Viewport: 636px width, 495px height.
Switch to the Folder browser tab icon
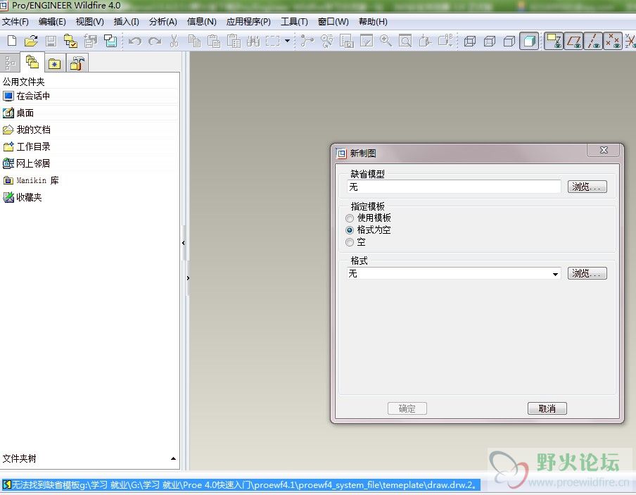32,62
